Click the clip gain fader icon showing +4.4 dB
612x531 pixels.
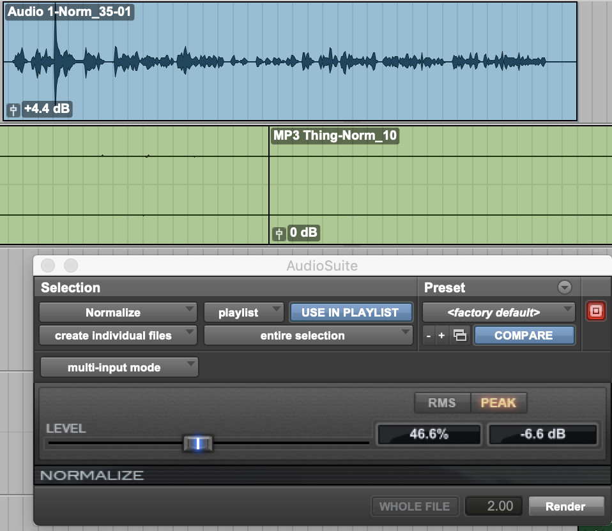click(13, 110)
